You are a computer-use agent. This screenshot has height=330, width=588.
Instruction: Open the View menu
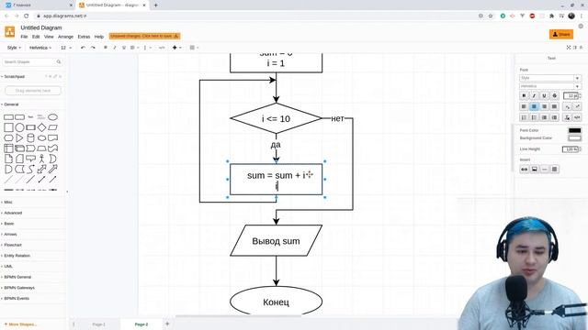pos(49,37)
